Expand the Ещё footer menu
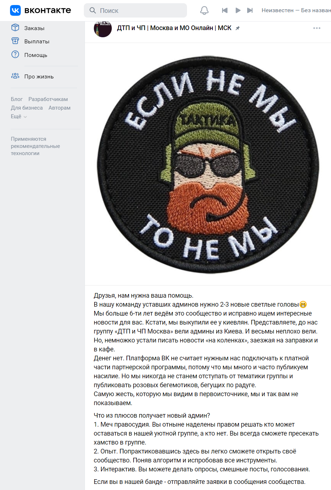Viewport: 331px width, 490px height. tap(19, 116)
